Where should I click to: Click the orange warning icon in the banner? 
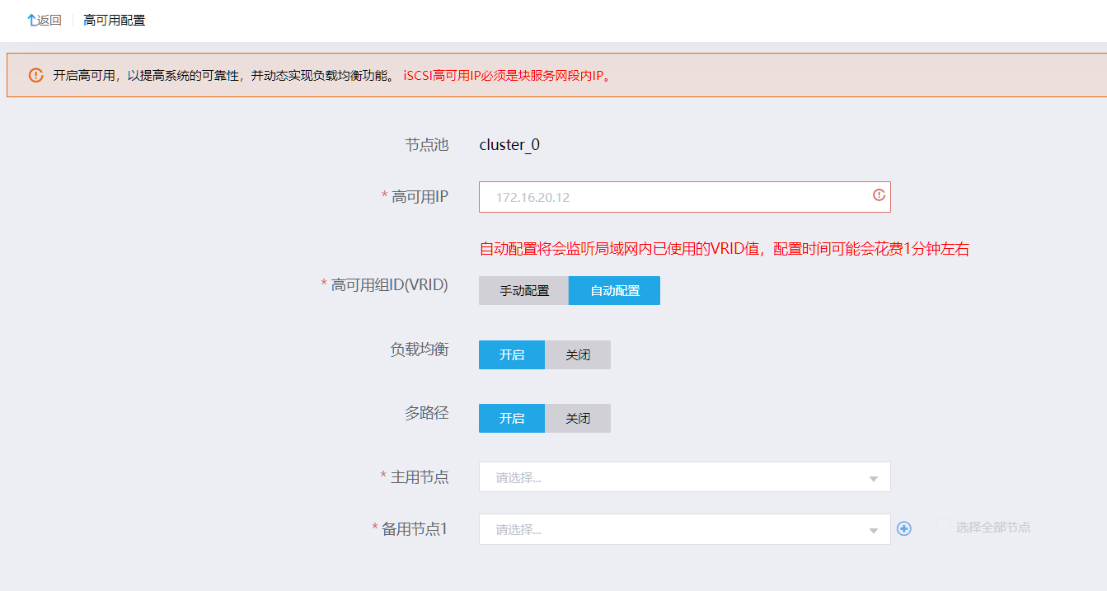coord(35,75)
